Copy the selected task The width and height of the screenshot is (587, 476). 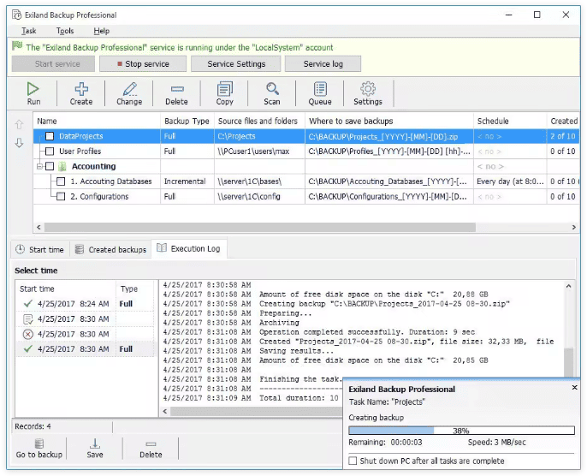tap(224, 93)
